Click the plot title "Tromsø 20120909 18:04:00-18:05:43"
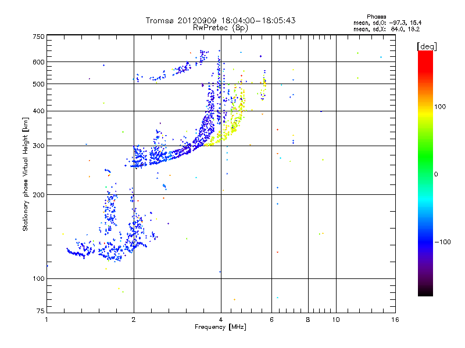 click(x=220, y=20)
